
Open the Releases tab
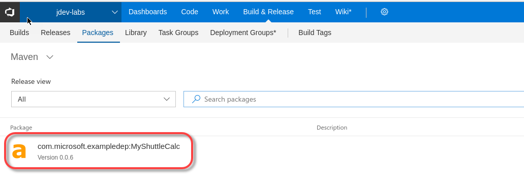pyautogui.click(x=55, y=33)
